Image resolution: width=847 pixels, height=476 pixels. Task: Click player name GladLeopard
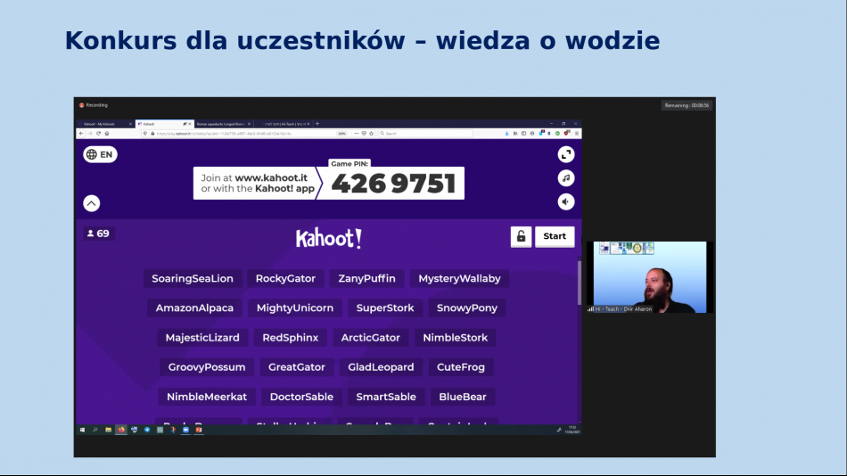(x=381, y=367)
